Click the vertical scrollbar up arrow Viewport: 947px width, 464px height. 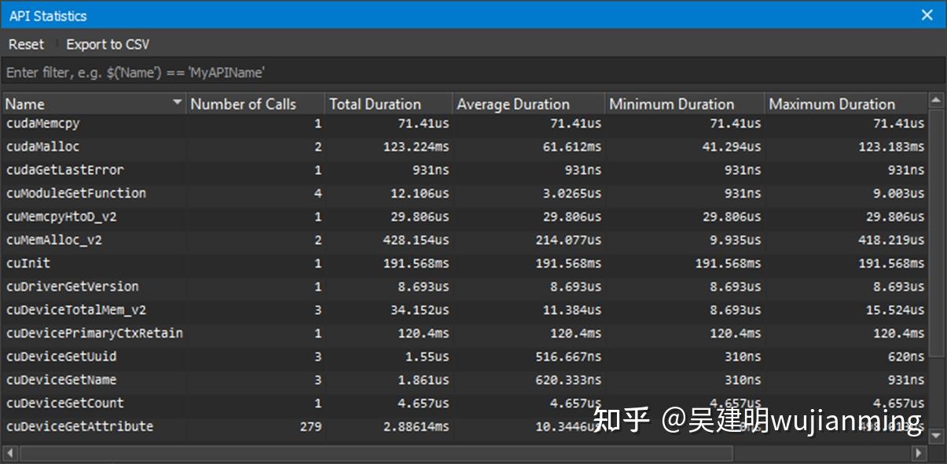click(937, 100)
